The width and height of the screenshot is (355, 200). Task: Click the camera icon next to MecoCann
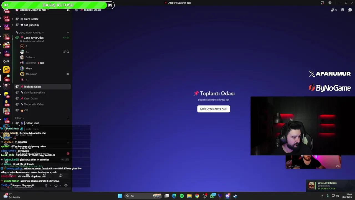[68, 74]
